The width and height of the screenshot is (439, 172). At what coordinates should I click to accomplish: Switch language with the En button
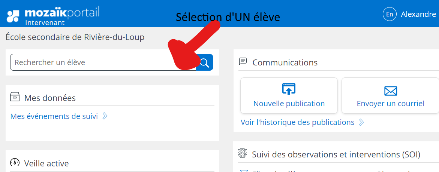click(x=390, y=14)
